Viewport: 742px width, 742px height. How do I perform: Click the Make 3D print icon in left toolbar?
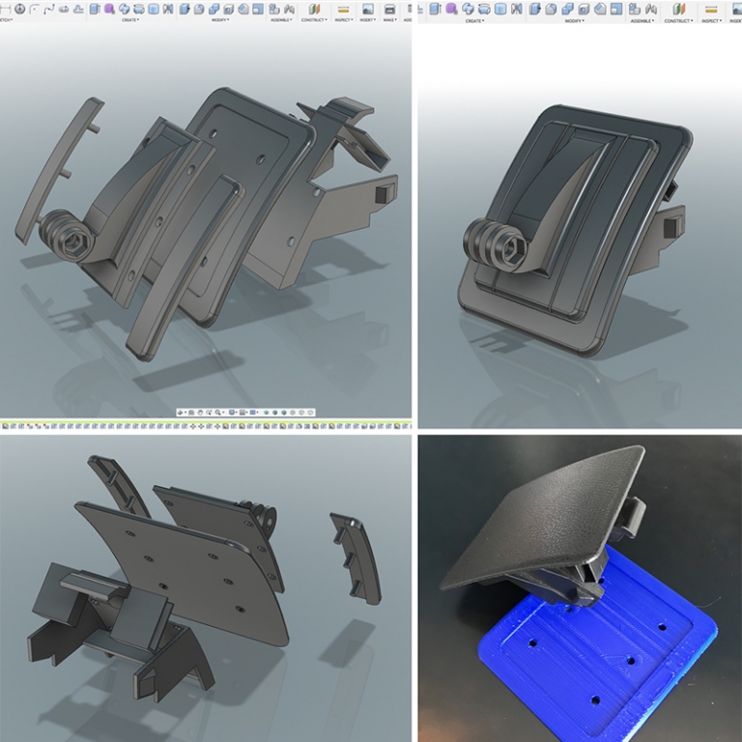390,9
